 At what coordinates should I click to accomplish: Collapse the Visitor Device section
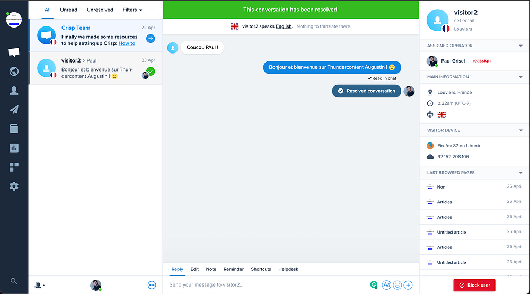pyautogui.click(x=520, y=130)
